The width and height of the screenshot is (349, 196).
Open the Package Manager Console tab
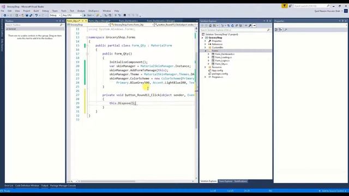pyautogui.click(x=63, y=186)
